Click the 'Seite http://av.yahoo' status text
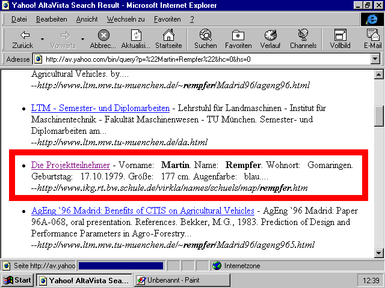 point(45,266)
